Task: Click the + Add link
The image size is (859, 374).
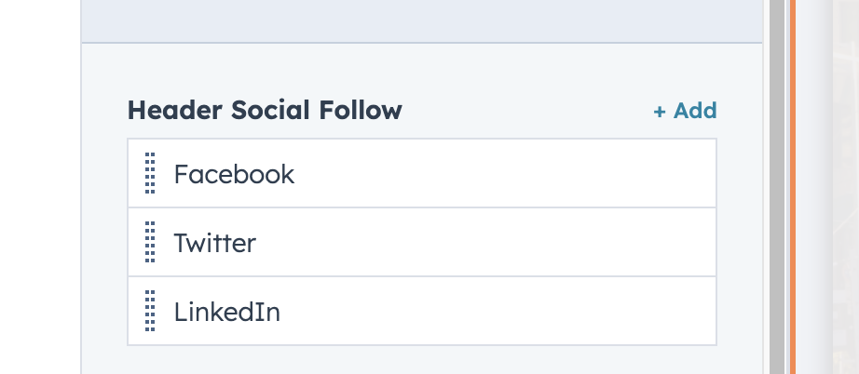Action: point(685,111)
